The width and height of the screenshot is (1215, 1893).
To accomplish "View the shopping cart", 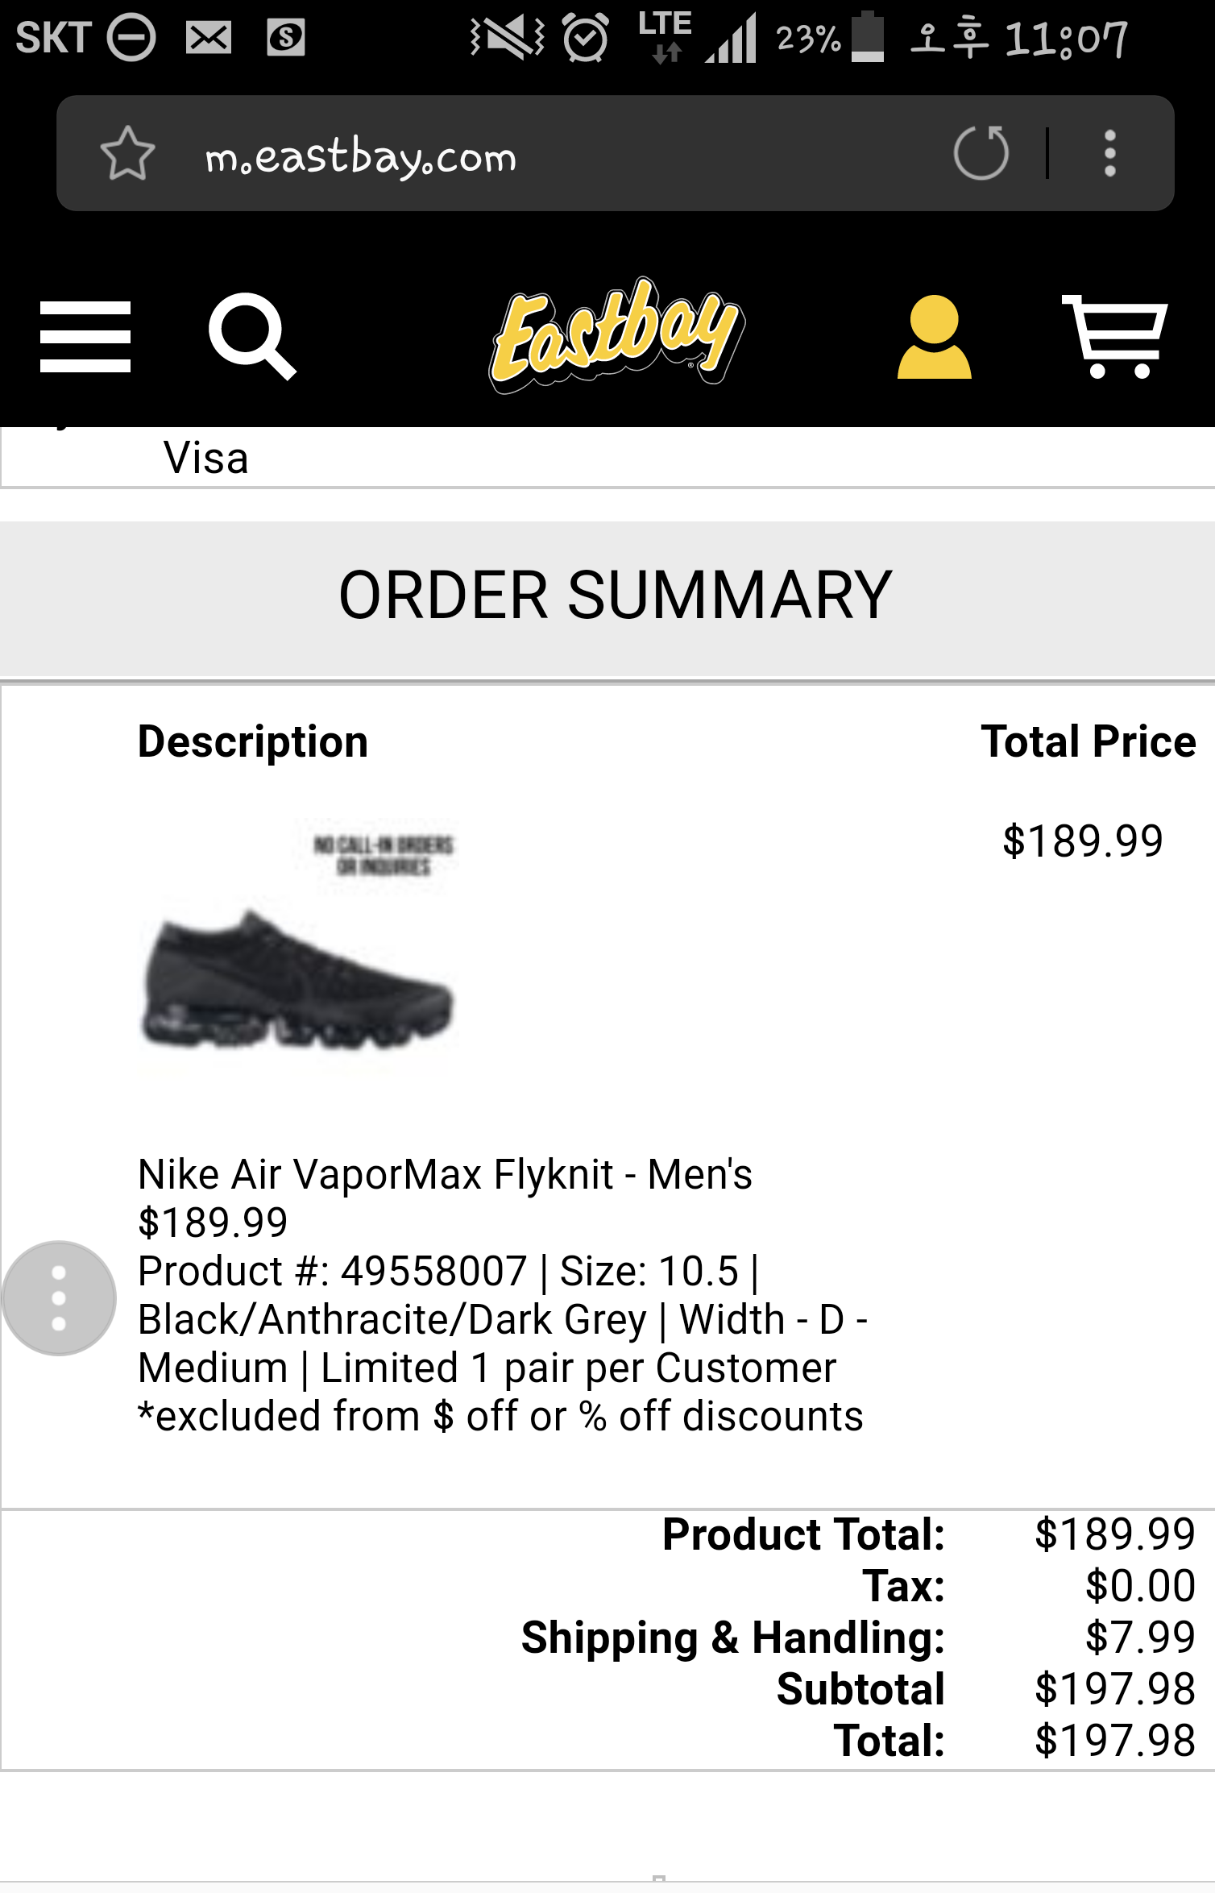I will 1116,336.
